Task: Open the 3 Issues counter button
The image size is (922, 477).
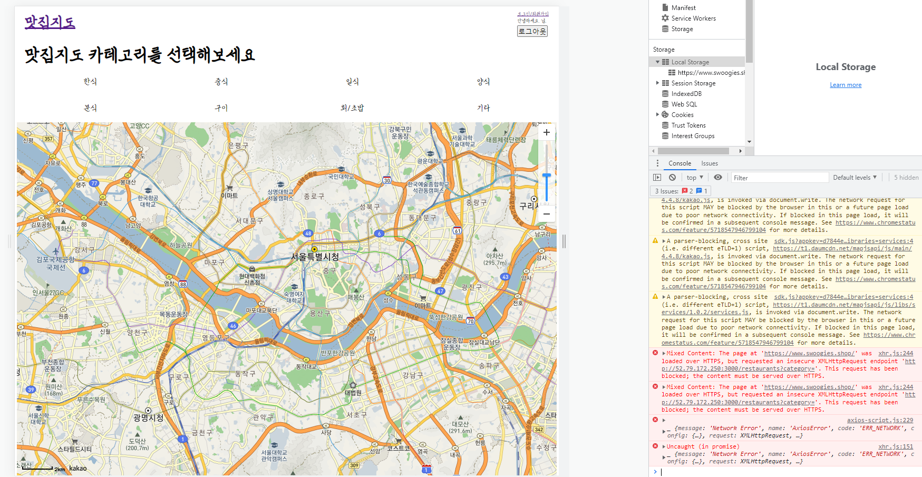Action: click(x=681, y=191)
